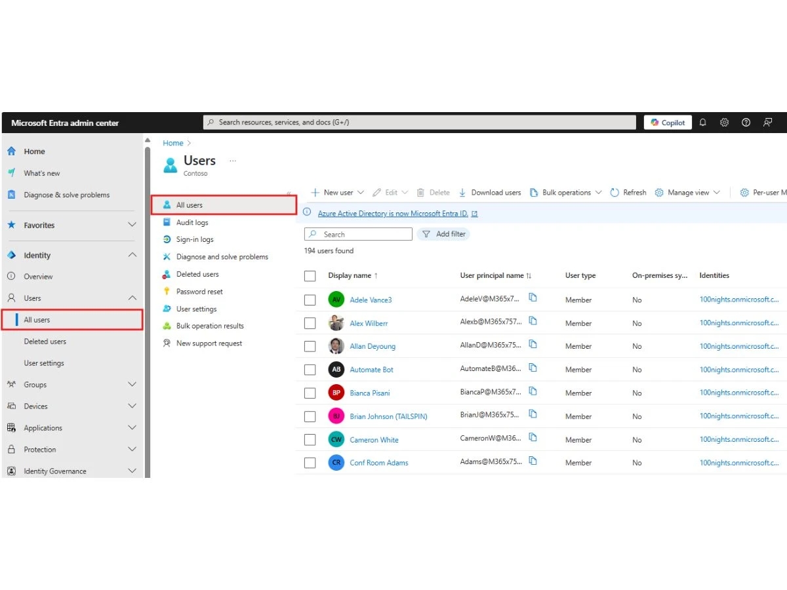The height and width of the screenshot is (590, 787).
Task: Expand the Groups nav section
Action: pos(132,384)
